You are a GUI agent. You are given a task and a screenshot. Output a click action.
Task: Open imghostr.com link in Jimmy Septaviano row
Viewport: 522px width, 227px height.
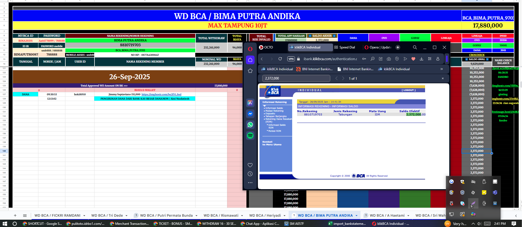161,94
